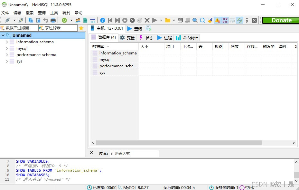
Task: Switch to the 进程 tab
Action: coord(164,38)
